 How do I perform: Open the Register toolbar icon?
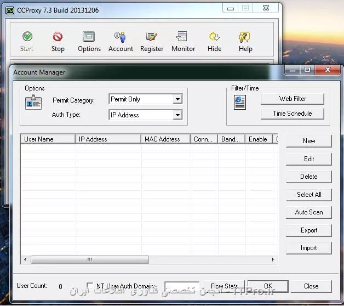tap(152, 36)
